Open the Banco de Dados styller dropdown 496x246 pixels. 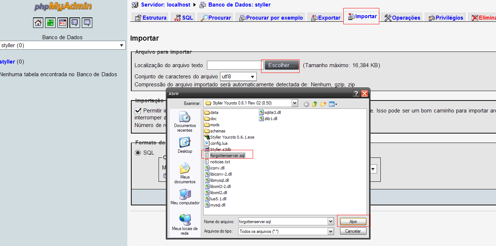tap(63, 45)
